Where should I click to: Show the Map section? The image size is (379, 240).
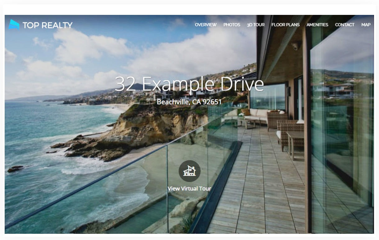(366, 25)
